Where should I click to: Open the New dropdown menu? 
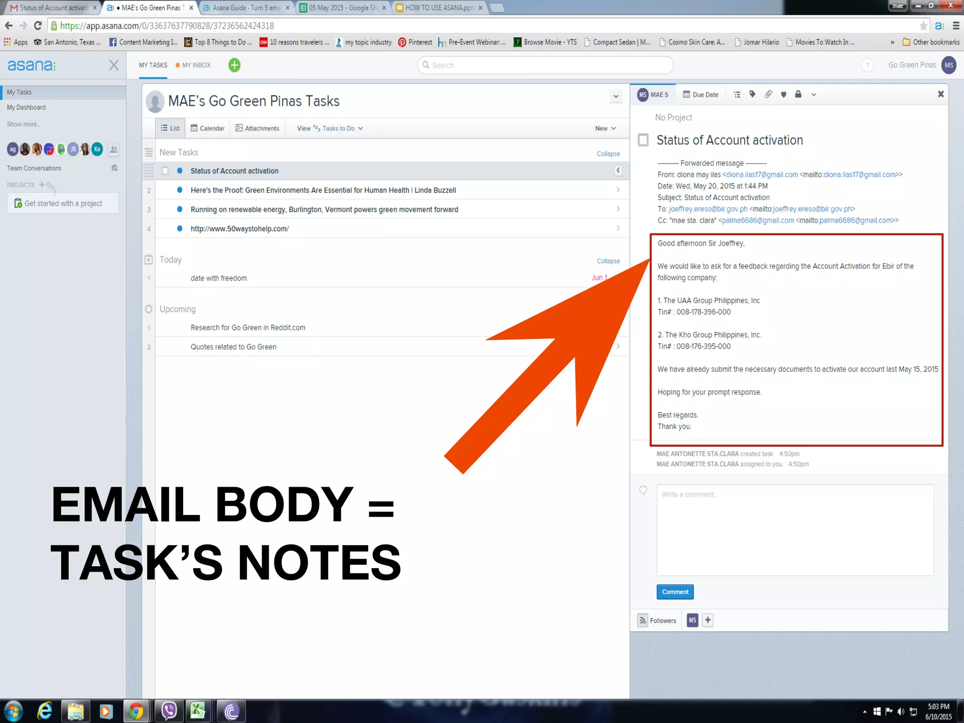[x=605, y=128]
